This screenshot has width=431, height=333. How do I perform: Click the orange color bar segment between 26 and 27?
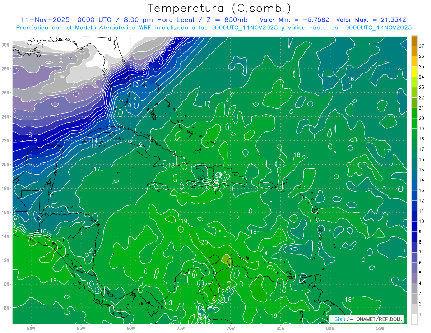point(414,51)
